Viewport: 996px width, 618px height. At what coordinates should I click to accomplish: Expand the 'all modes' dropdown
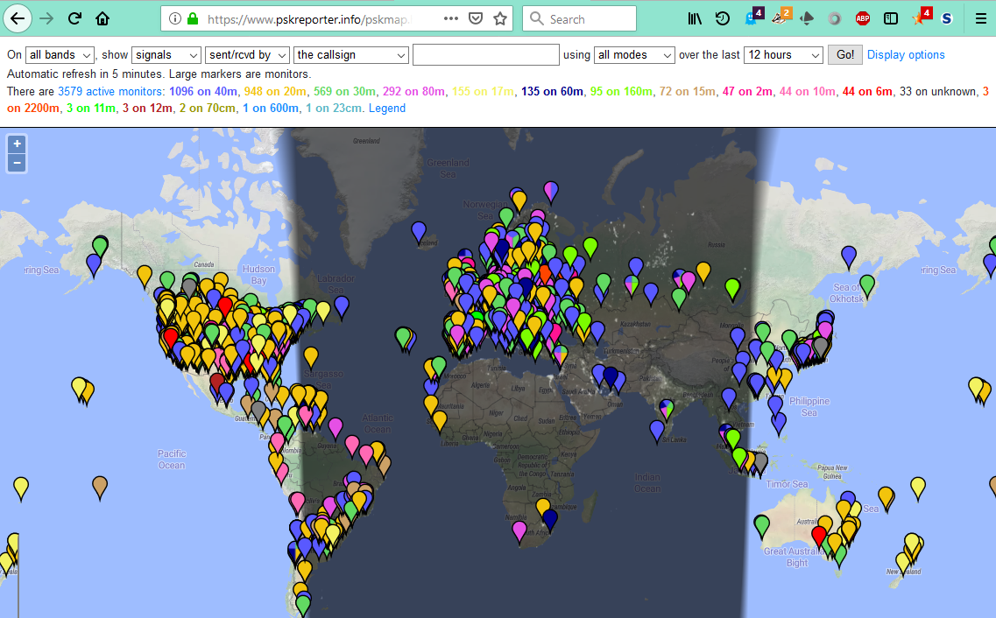pyautogui.click(x=634, y=55)
